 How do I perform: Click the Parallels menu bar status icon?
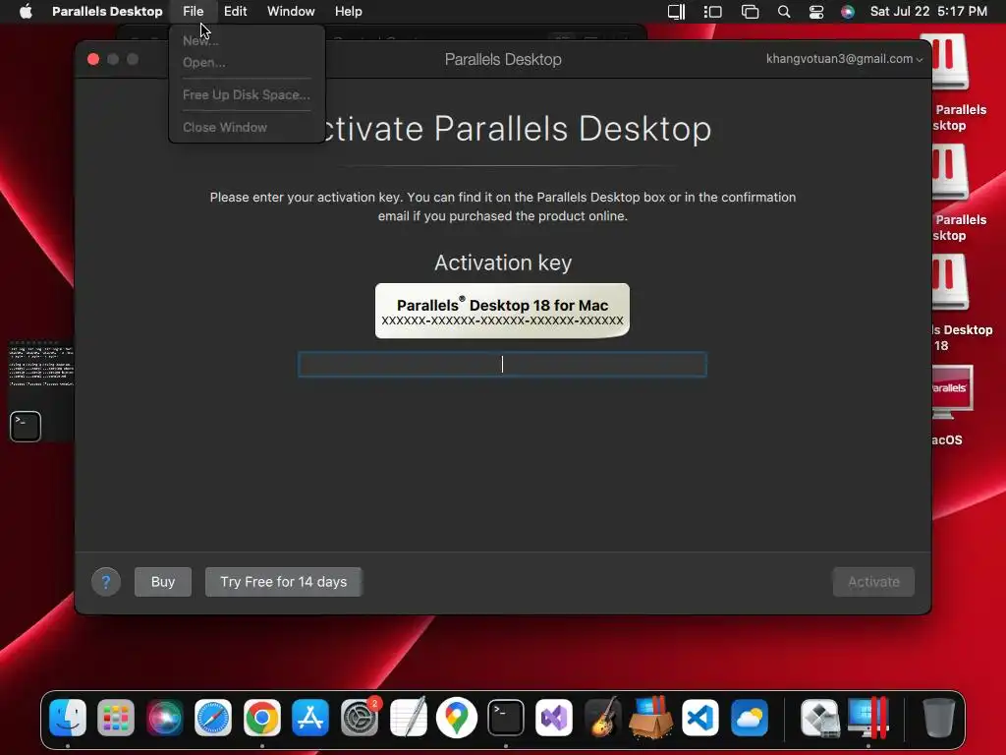(676, 12)
